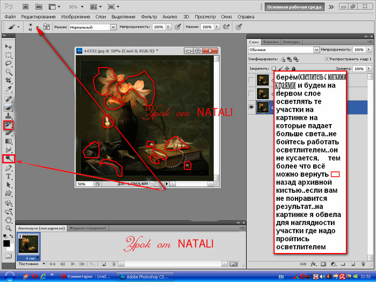This screenshot has height=282, width=376.
Task: Hide the selected bottom layer eye icon
Action: pos(251,107)
